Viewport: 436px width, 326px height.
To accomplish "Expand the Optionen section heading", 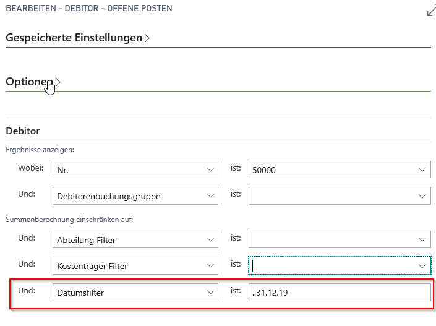I will (x=33, y=82).
